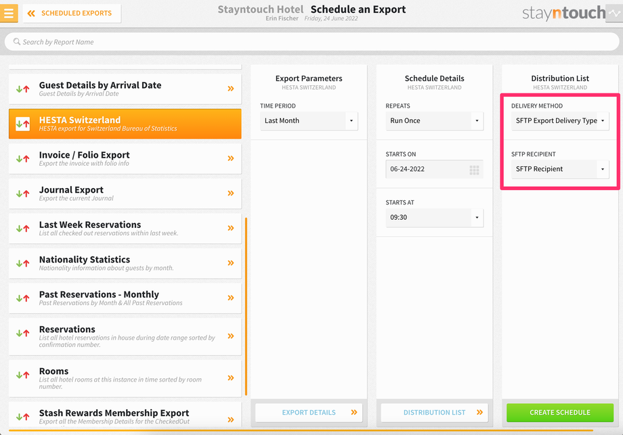Select Guest Details by Arrival Date export

pyautogui.click(x=125, y=89)
